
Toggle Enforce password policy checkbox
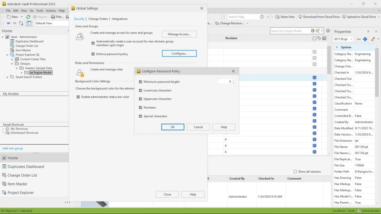pyautogui.click(x=93, y=54)
